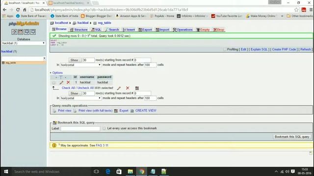Screen dimensions: 314x176
Task: Click the browser address bar
Action: tap(161, 10)
